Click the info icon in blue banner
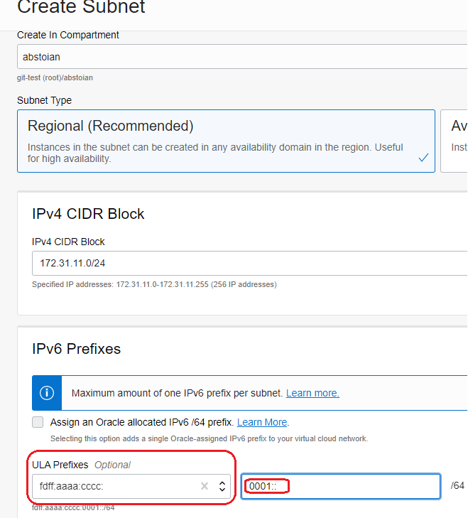The image size is (468, 518). coord(47,393)
